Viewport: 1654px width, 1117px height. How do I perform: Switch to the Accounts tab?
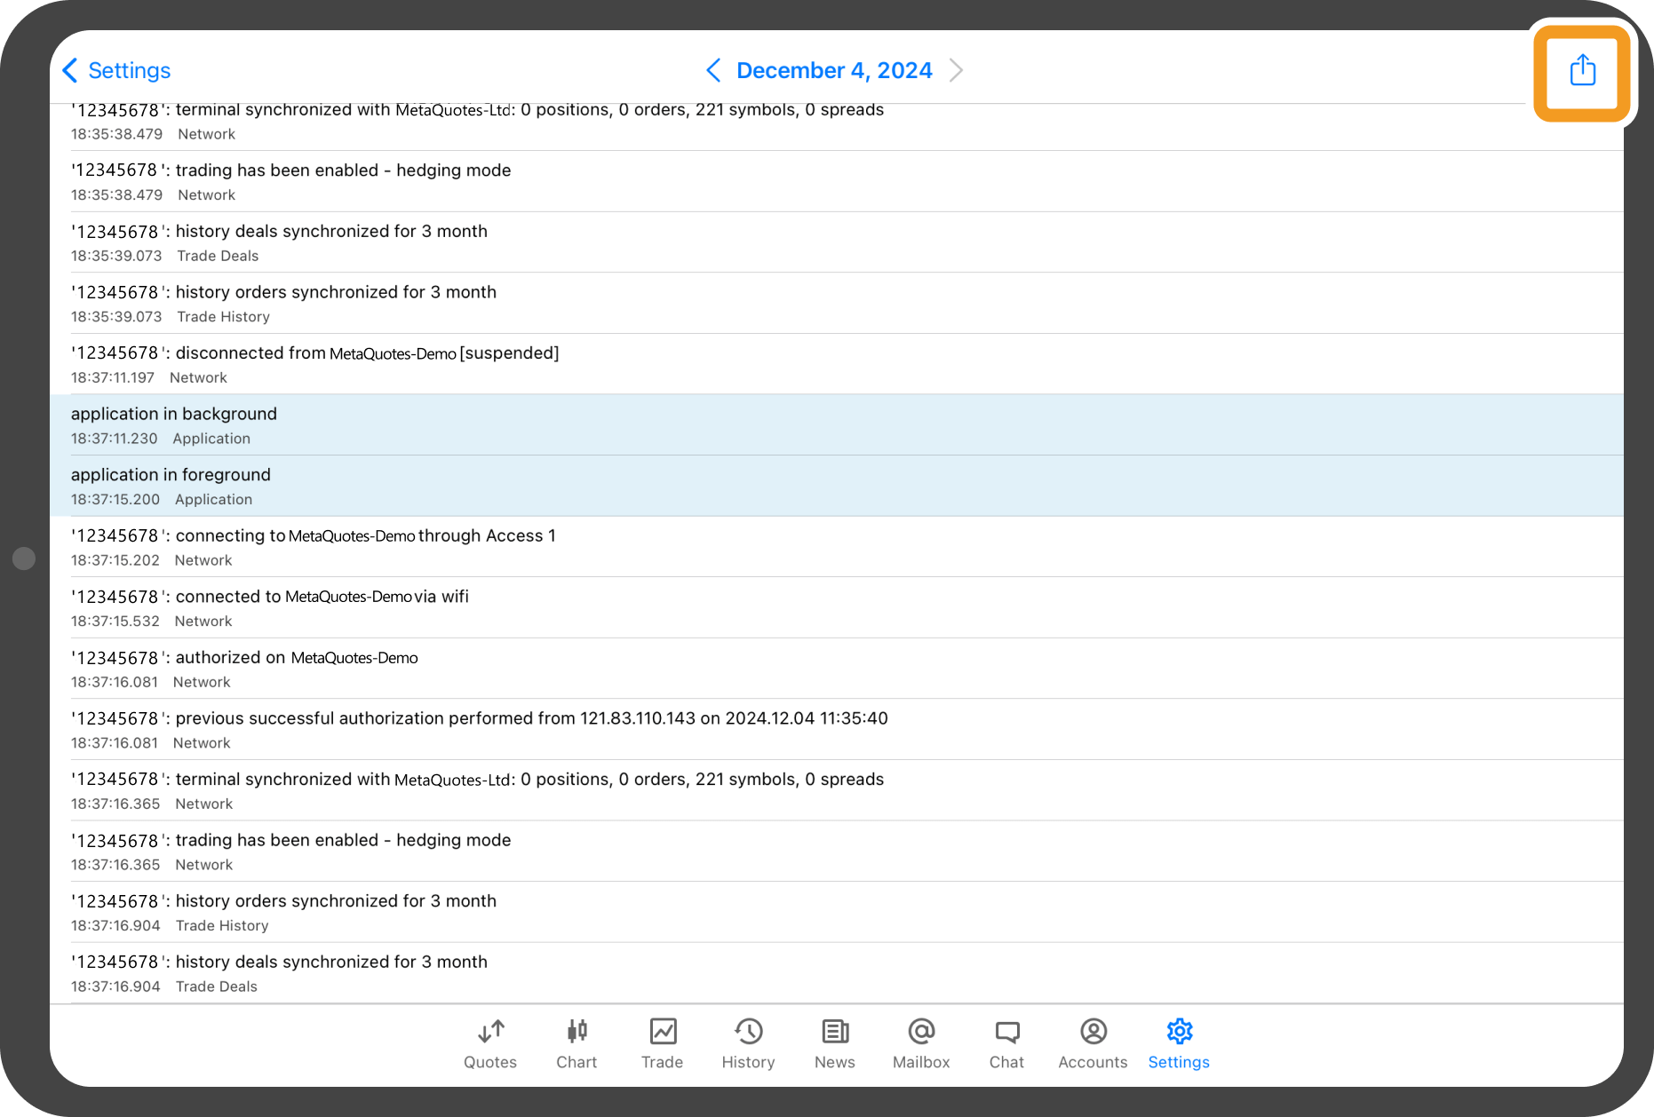pyautogui.click(x=1093, y=1043)
